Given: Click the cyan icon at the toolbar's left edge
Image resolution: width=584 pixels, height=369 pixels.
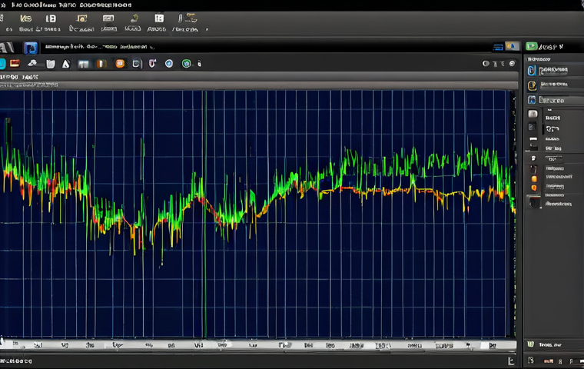Looking at the screenshot, I should click(2, 63).
